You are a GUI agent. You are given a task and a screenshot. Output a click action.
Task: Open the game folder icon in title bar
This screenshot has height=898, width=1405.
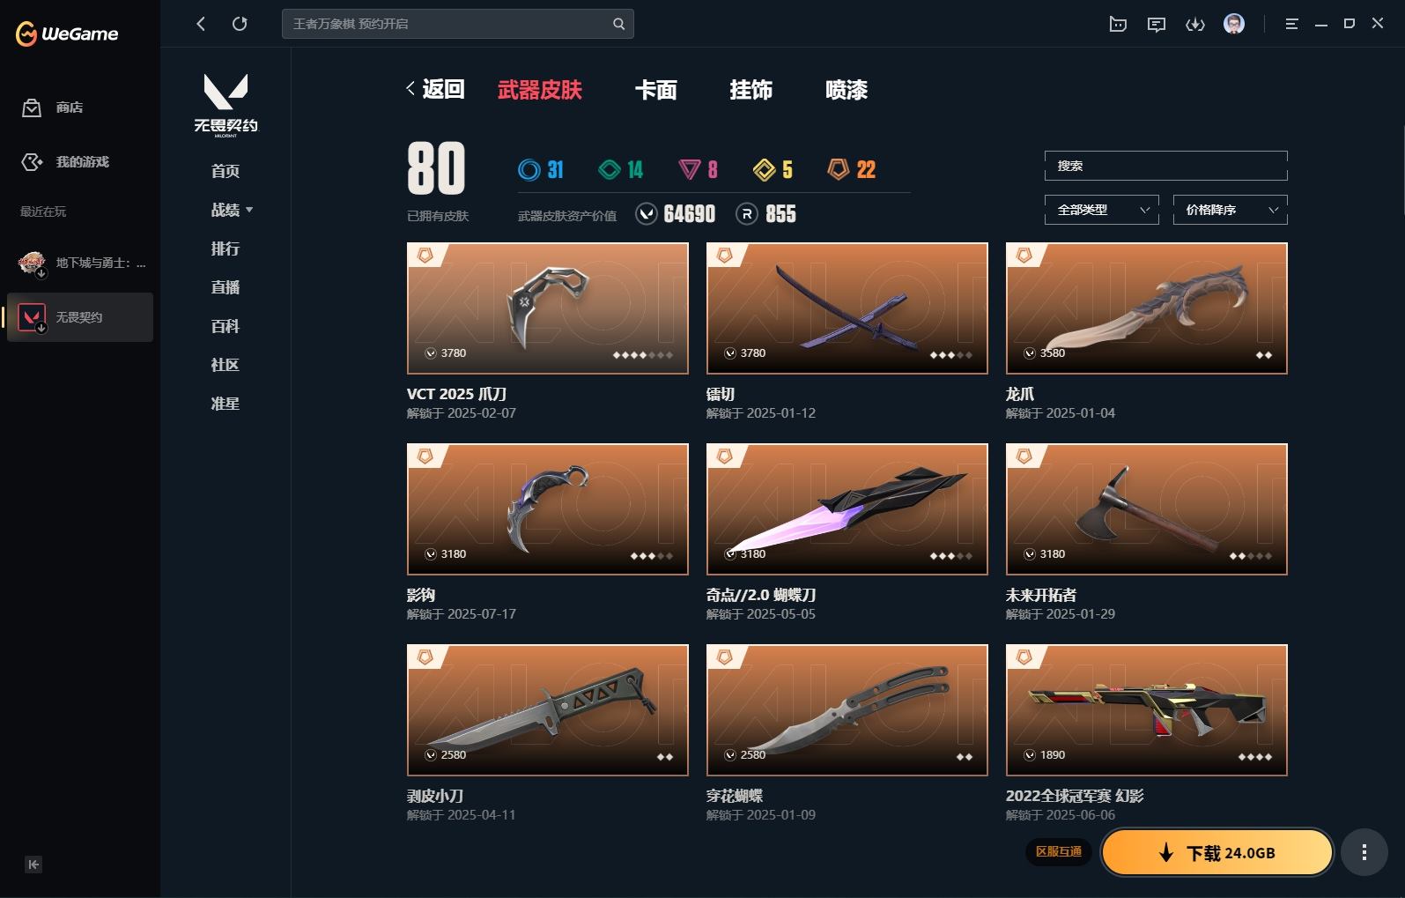tap(1118, 25)
